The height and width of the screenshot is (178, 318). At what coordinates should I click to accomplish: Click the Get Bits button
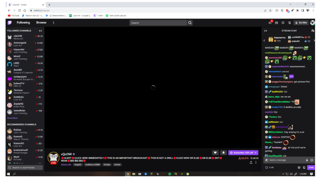301,23
